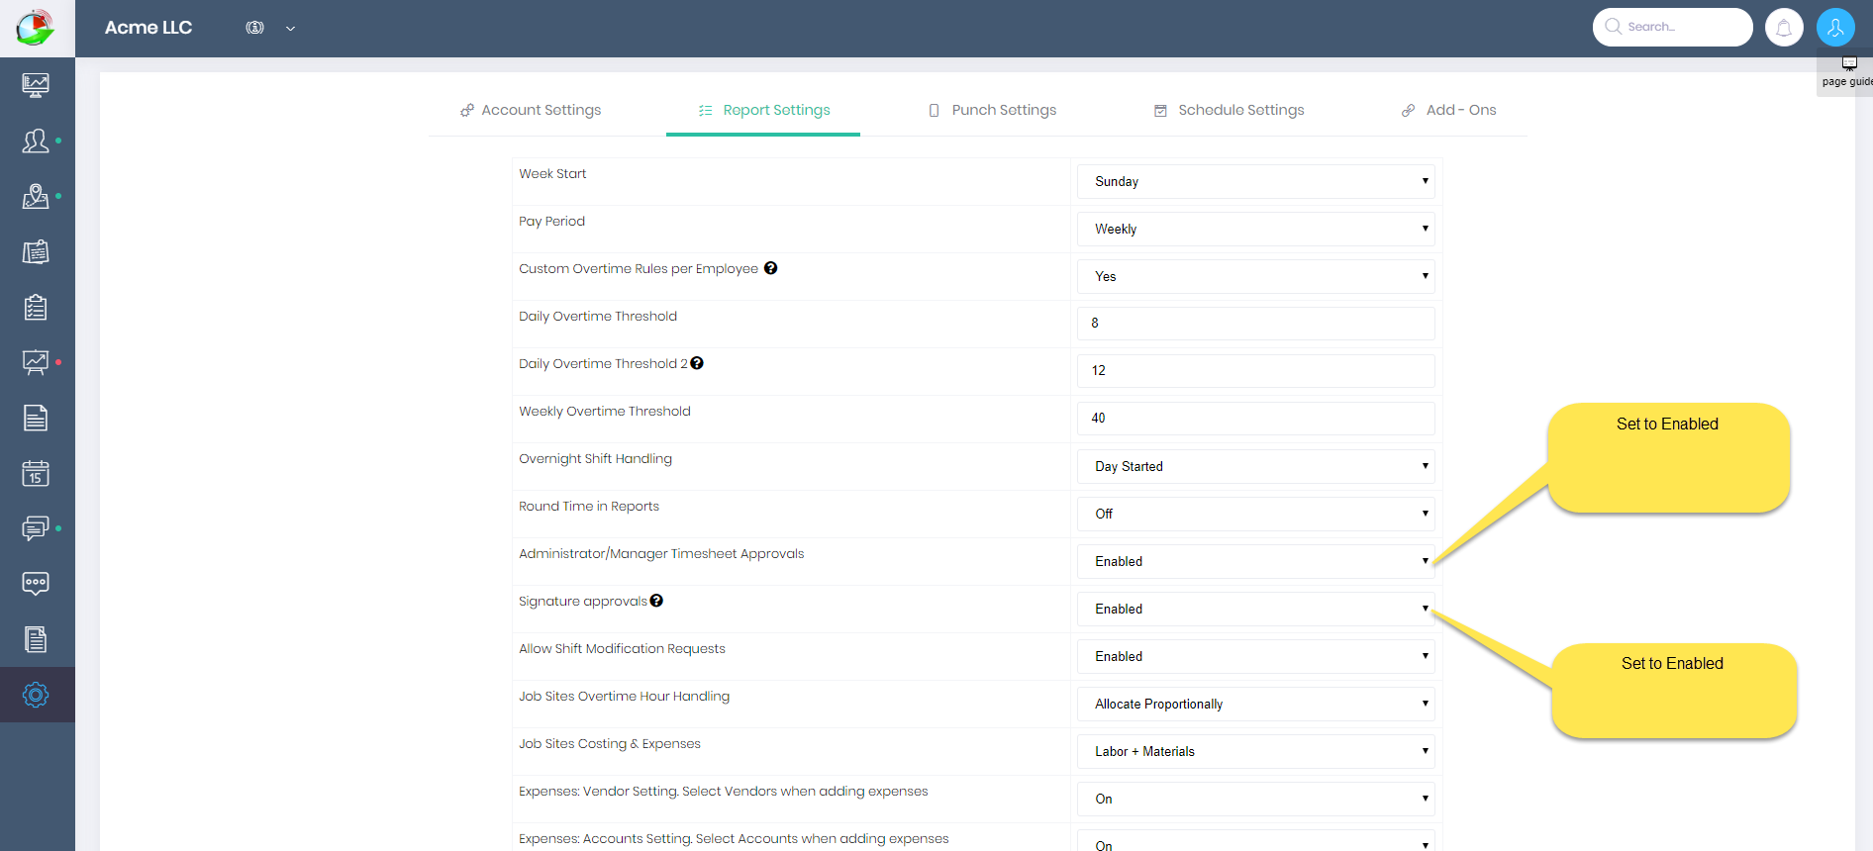Switch to Account Settings tab
This screenshot has width=1873, height=851.
pyautogui.click(x=531, y=110)
